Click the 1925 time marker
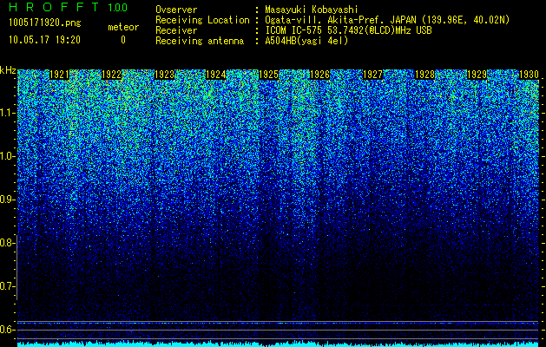 268,75
